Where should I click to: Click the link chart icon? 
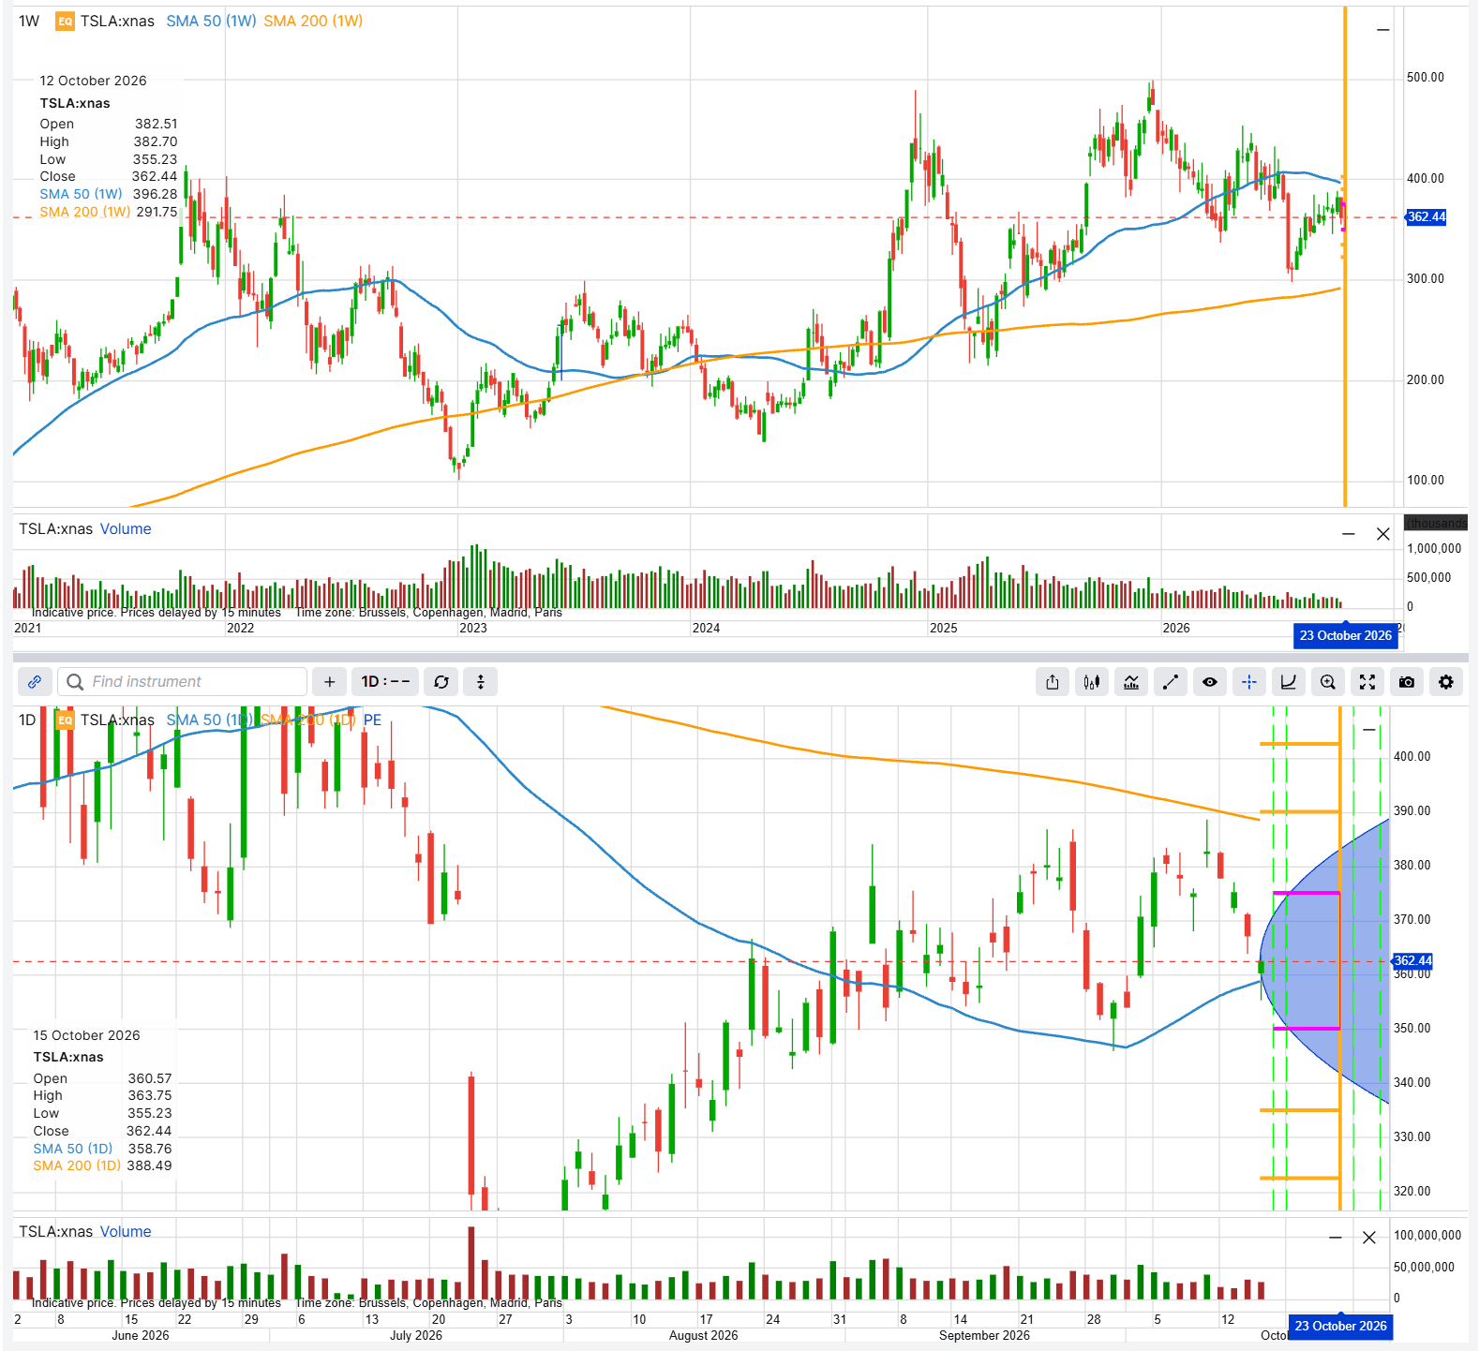35,682
